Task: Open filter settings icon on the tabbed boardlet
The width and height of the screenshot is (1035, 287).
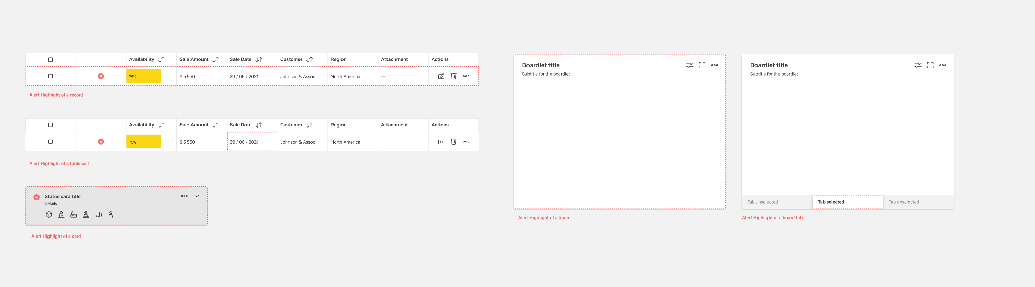Action: pos(918,65)
